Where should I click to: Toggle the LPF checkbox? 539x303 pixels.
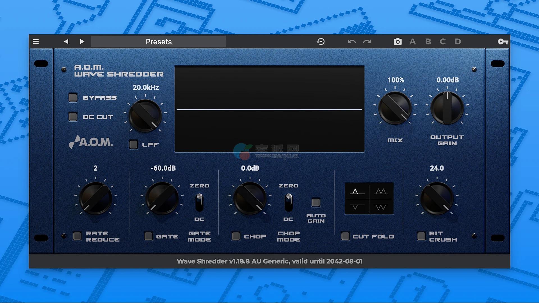[133, 144]
